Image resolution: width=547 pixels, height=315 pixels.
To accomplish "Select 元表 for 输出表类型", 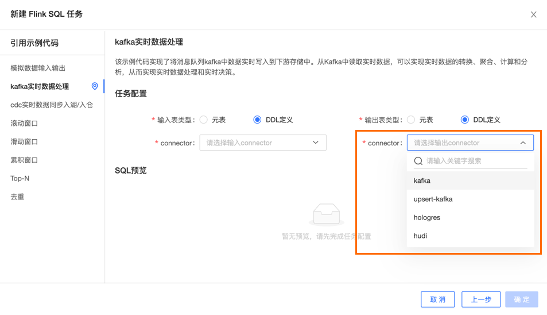I will 411,120.
